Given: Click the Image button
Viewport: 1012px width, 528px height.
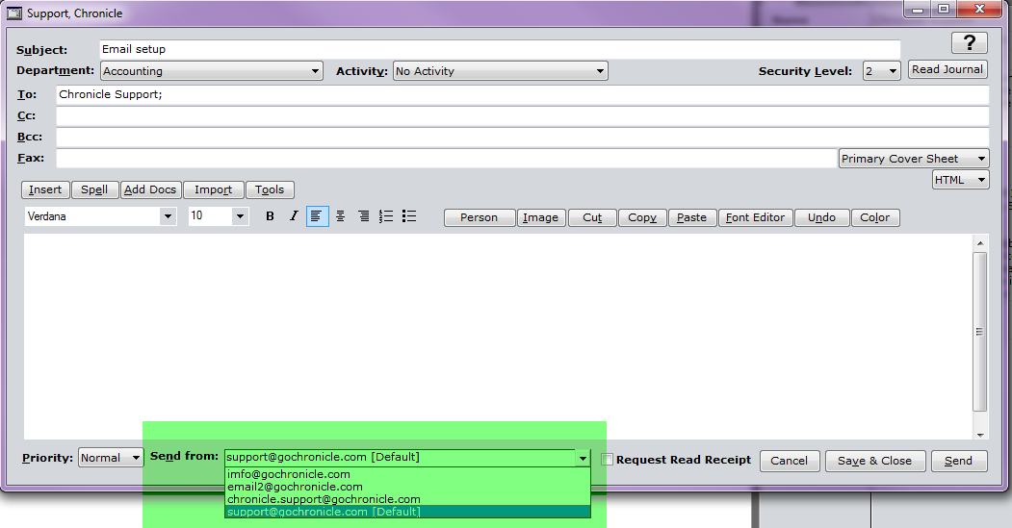Looking at the screenshot, I should (541, 218).
